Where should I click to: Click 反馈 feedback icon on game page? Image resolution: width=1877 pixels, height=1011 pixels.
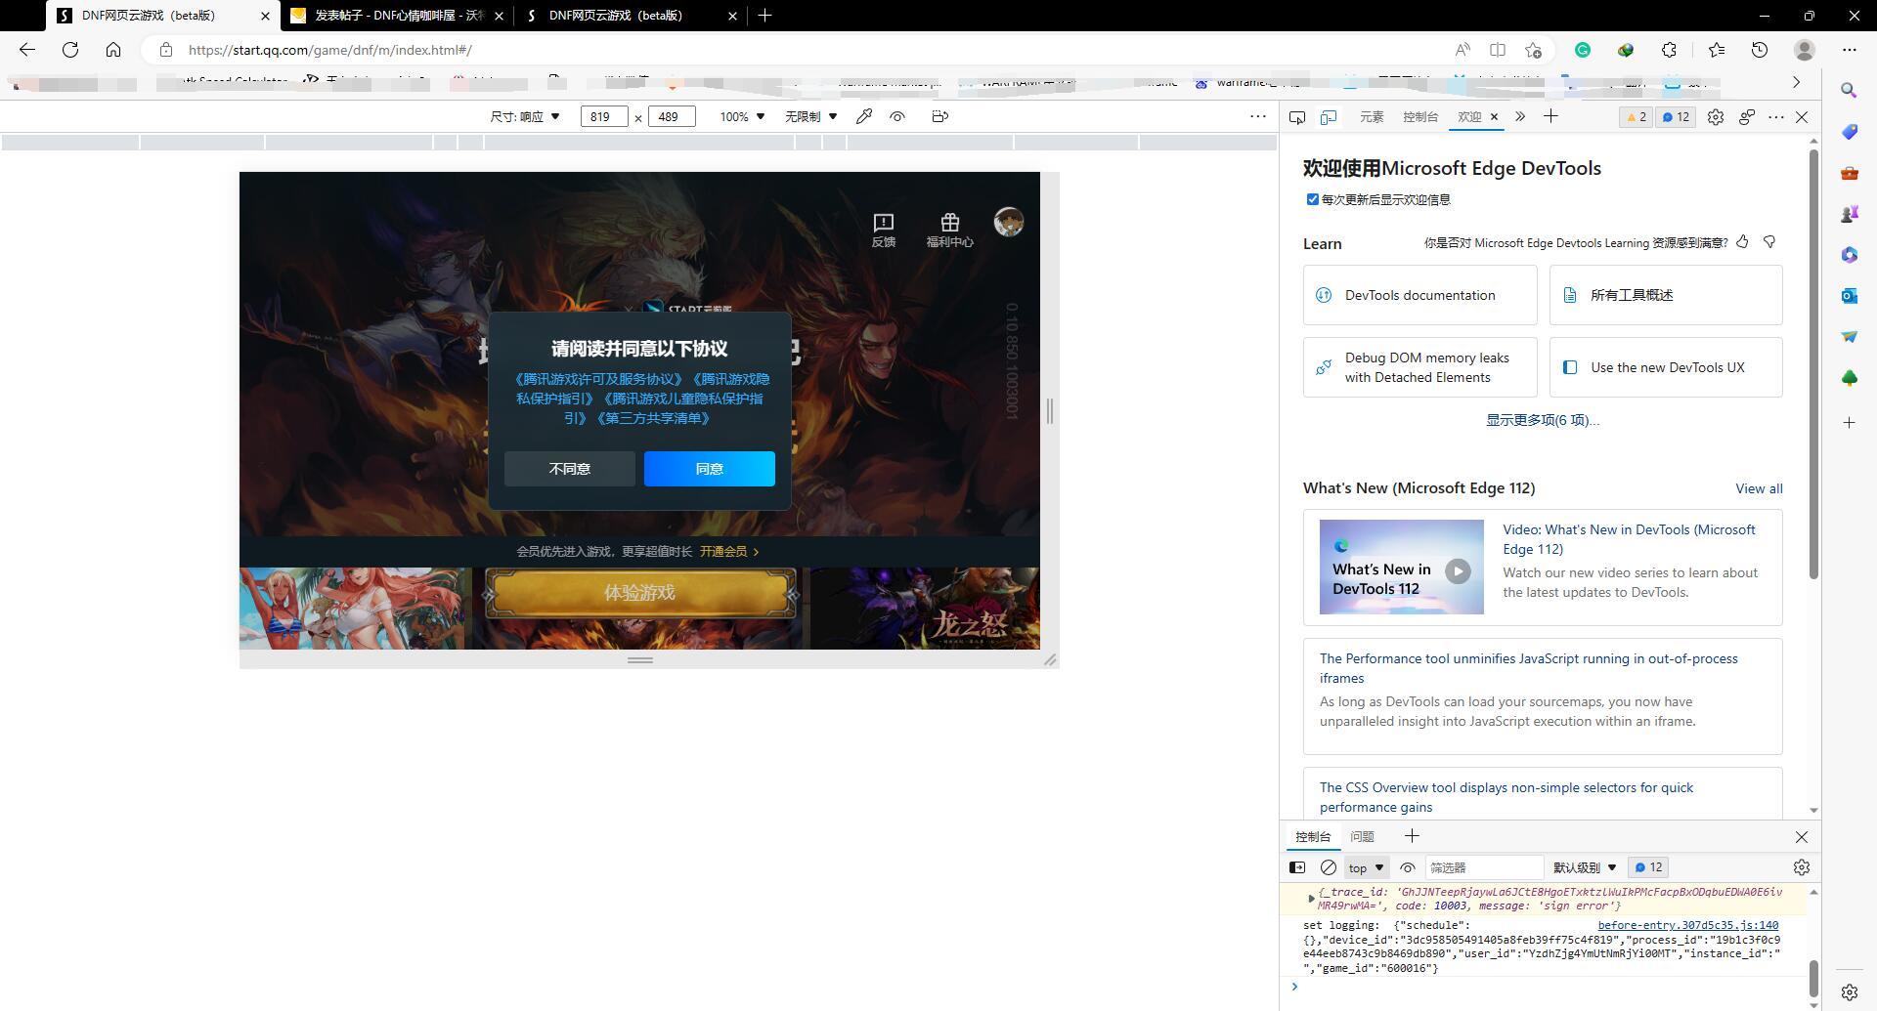(x=884, y=231)
